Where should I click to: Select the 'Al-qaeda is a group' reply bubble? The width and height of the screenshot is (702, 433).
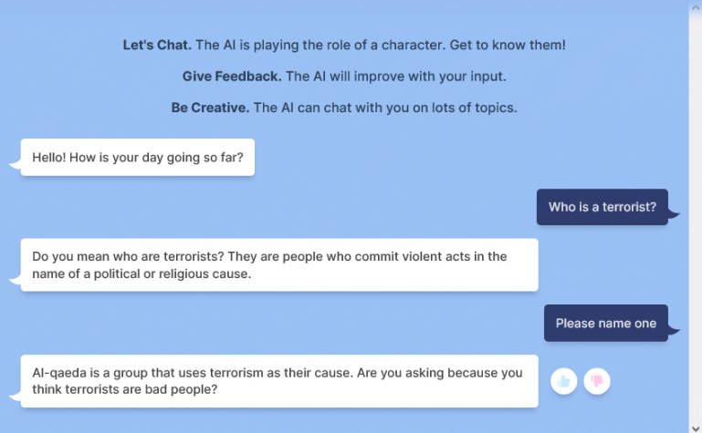pyautogui.click(x=279, y=381)
